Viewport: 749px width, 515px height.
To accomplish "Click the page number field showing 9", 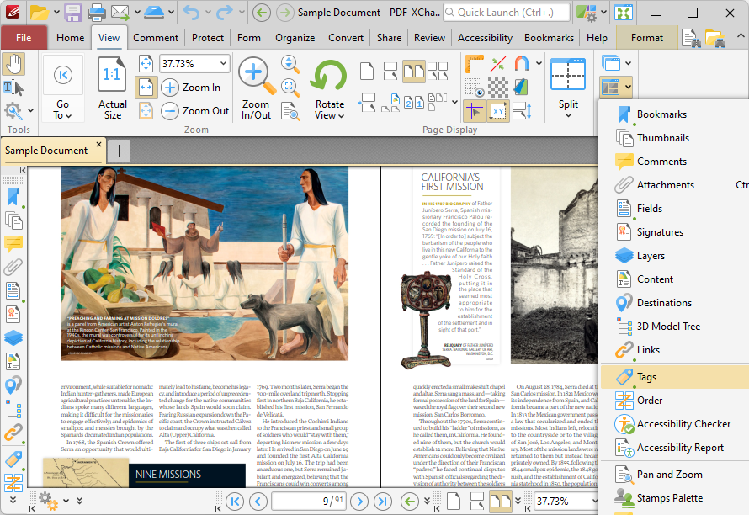I will [x=309, y=502].
